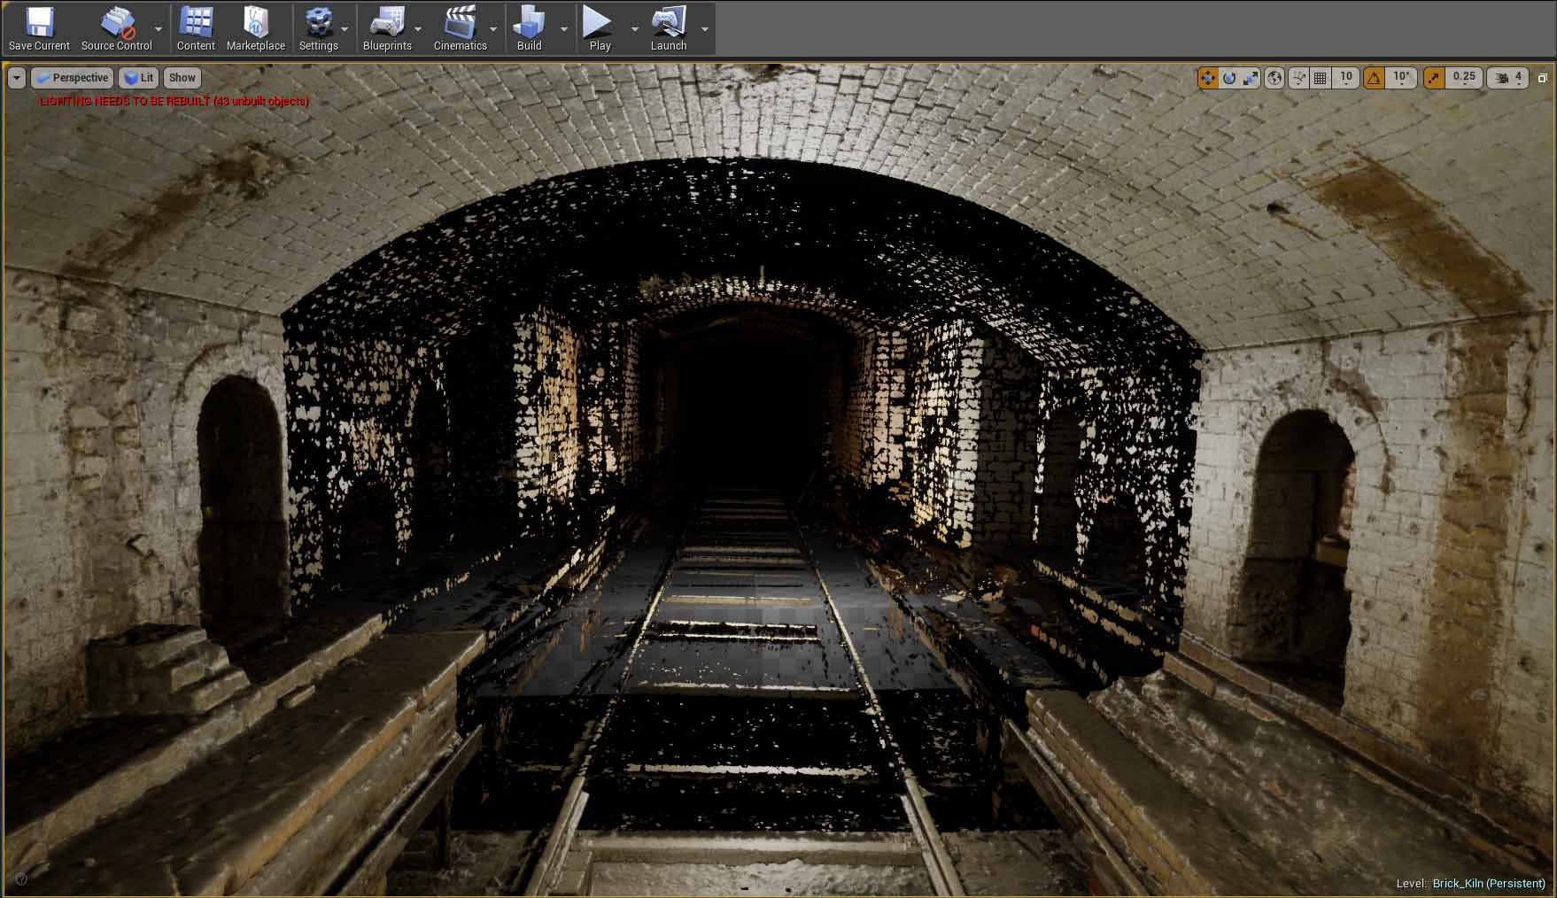Open Play mode options dropdown arrow
The height and width of the screenshot is (898, 1557).
(634, 29)
